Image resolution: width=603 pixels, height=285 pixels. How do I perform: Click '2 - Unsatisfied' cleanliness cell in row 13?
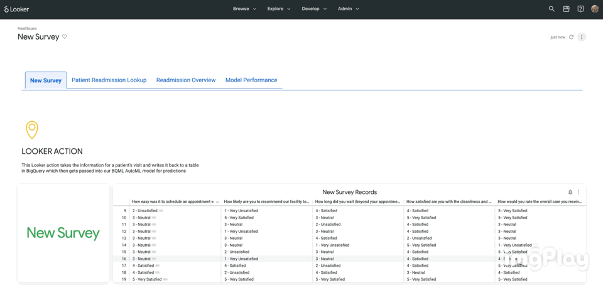pos(419,239)
